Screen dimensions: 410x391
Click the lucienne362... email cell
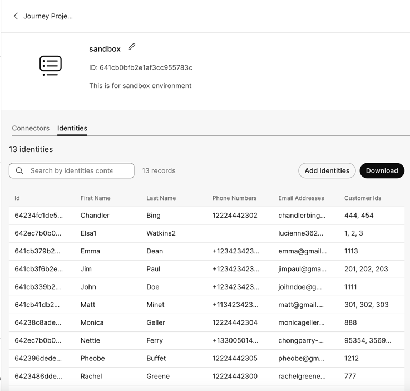pos(301,233)
